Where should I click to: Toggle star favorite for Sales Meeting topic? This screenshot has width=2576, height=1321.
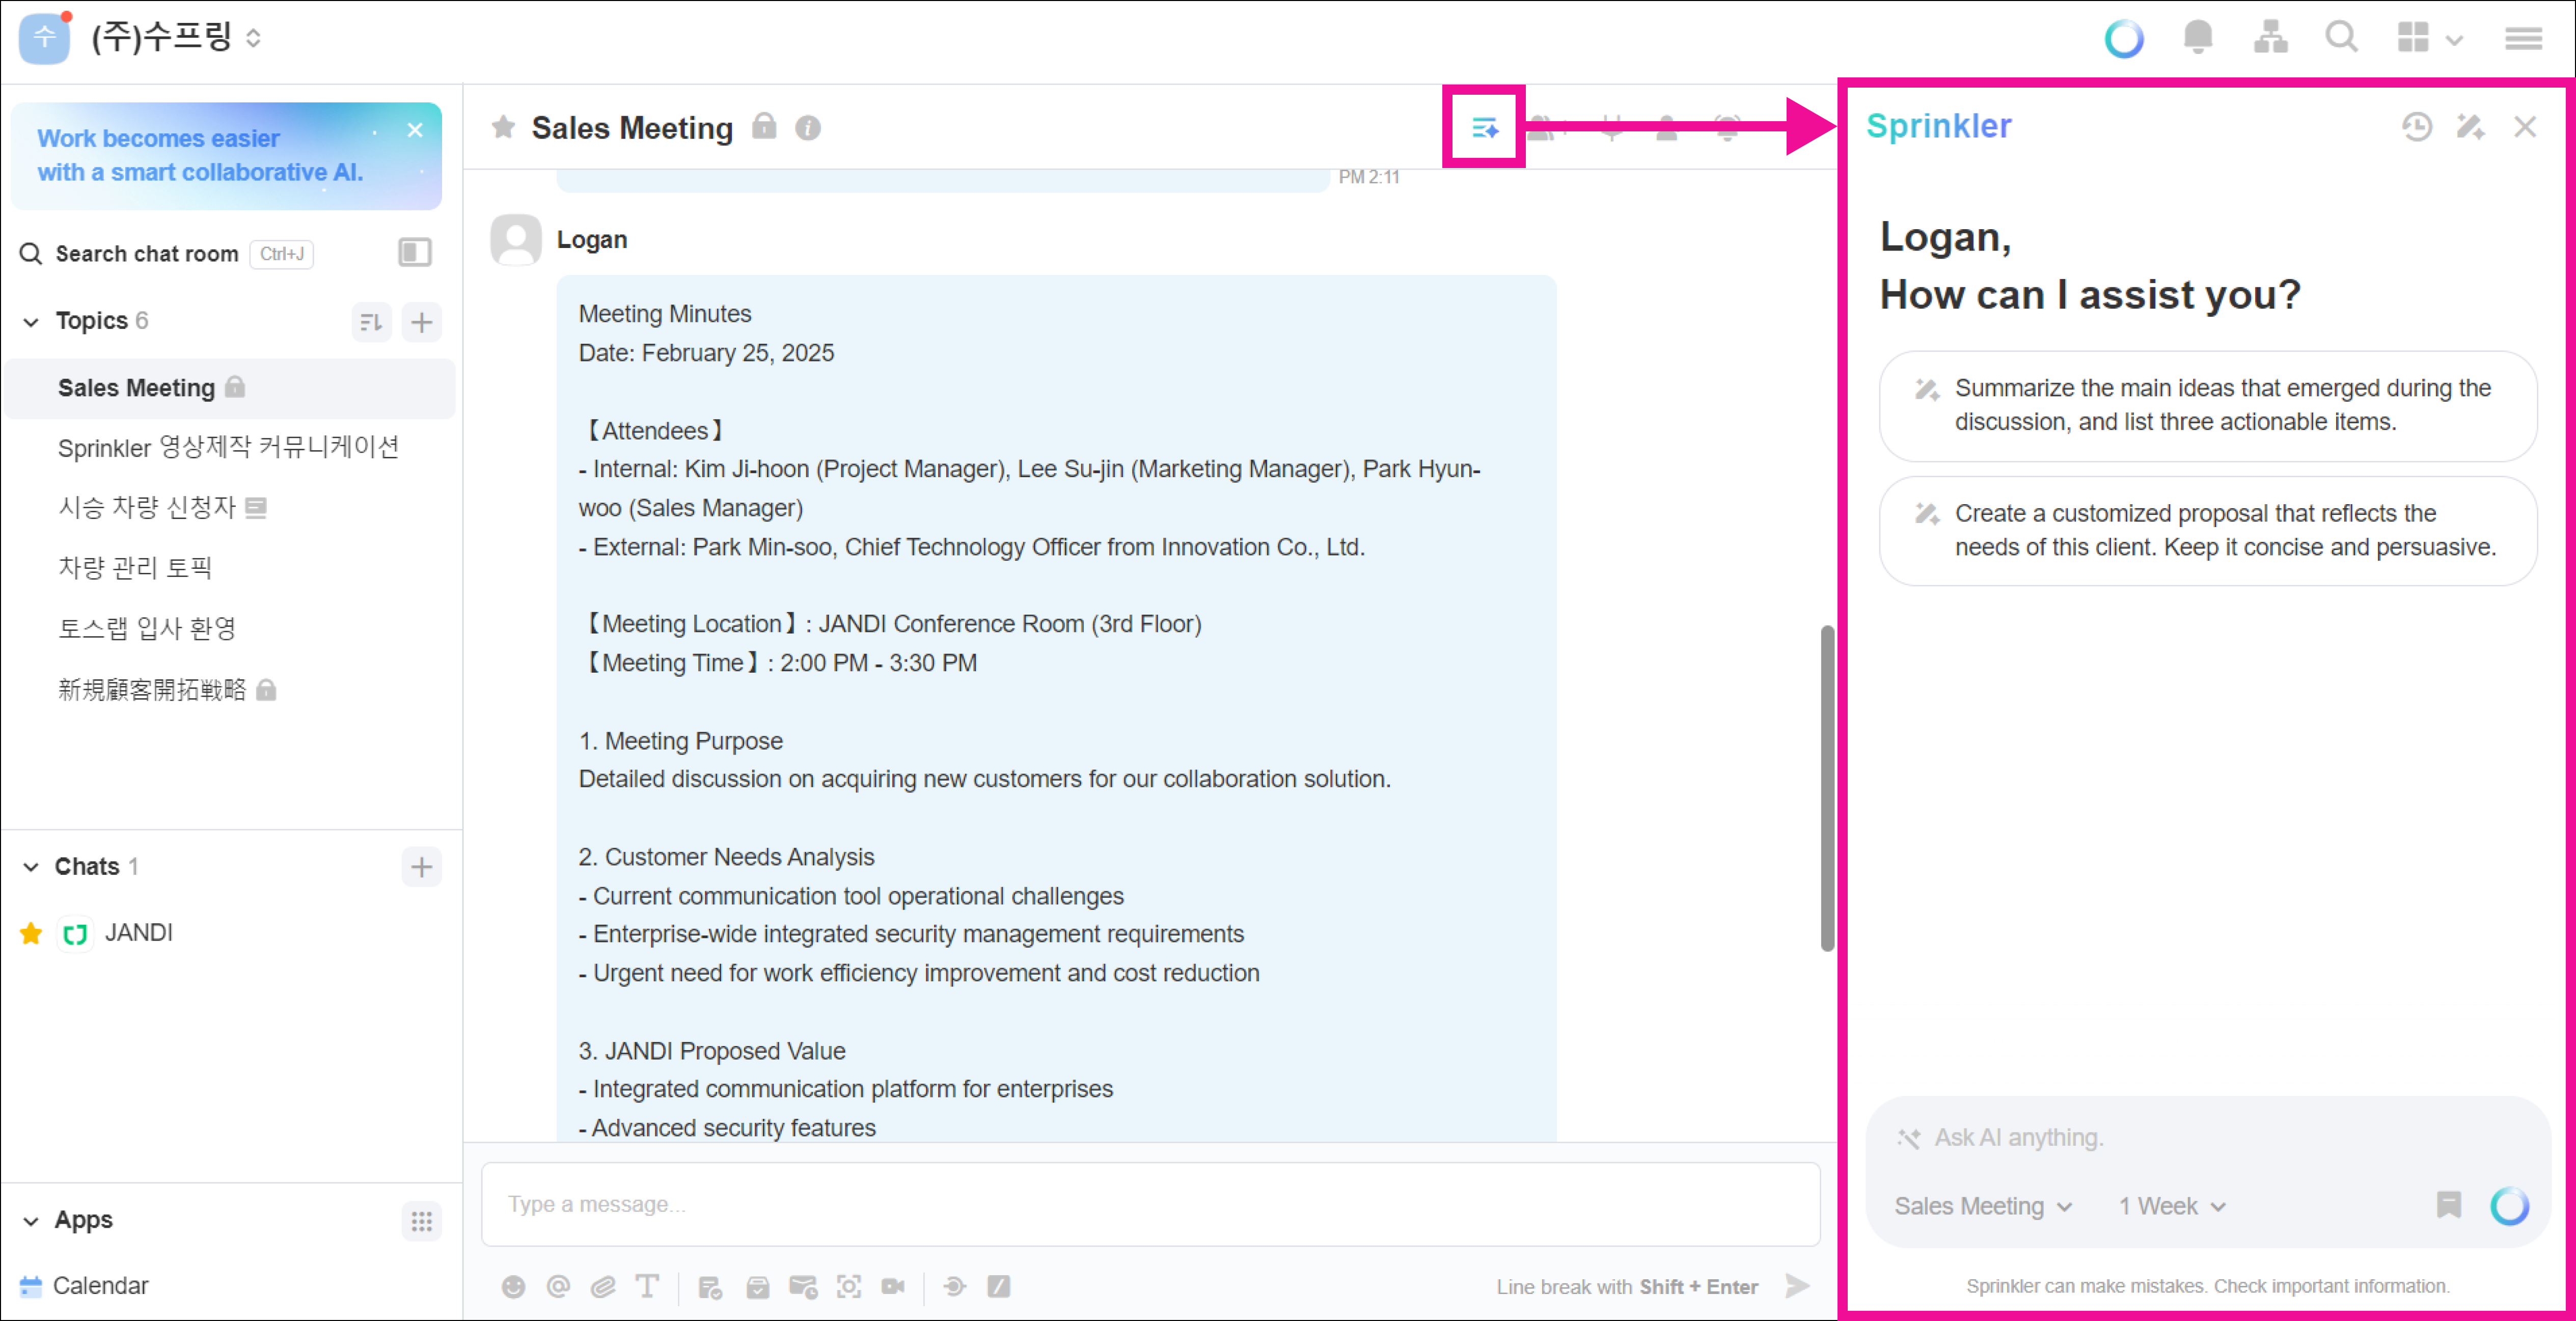pos(504,127)
